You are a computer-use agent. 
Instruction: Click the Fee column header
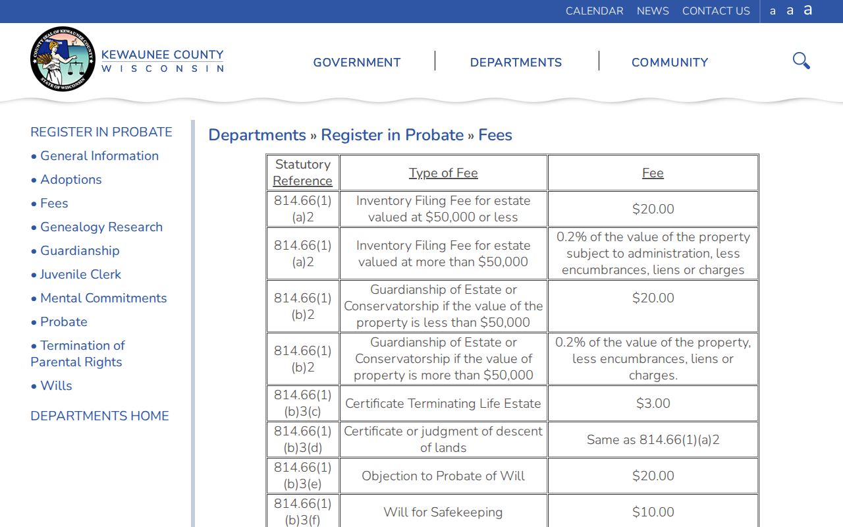pyautogui.click(x=653, y=173)
